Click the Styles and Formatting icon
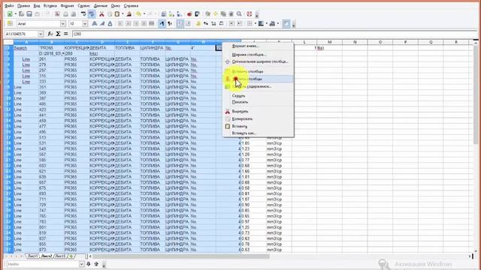Viewport: 481px width, 270px height. point(10,23)
